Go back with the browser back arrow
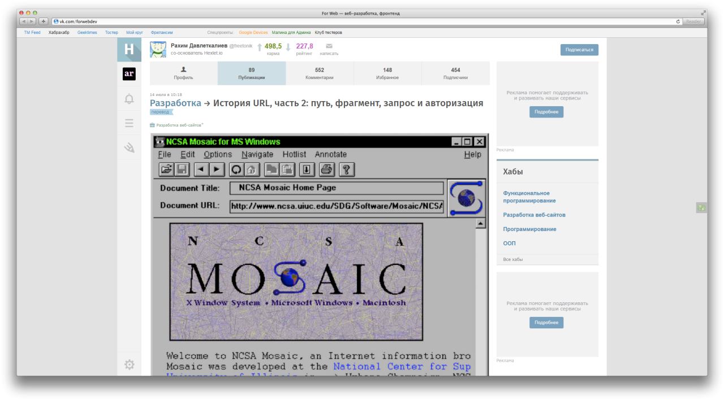 24,21
